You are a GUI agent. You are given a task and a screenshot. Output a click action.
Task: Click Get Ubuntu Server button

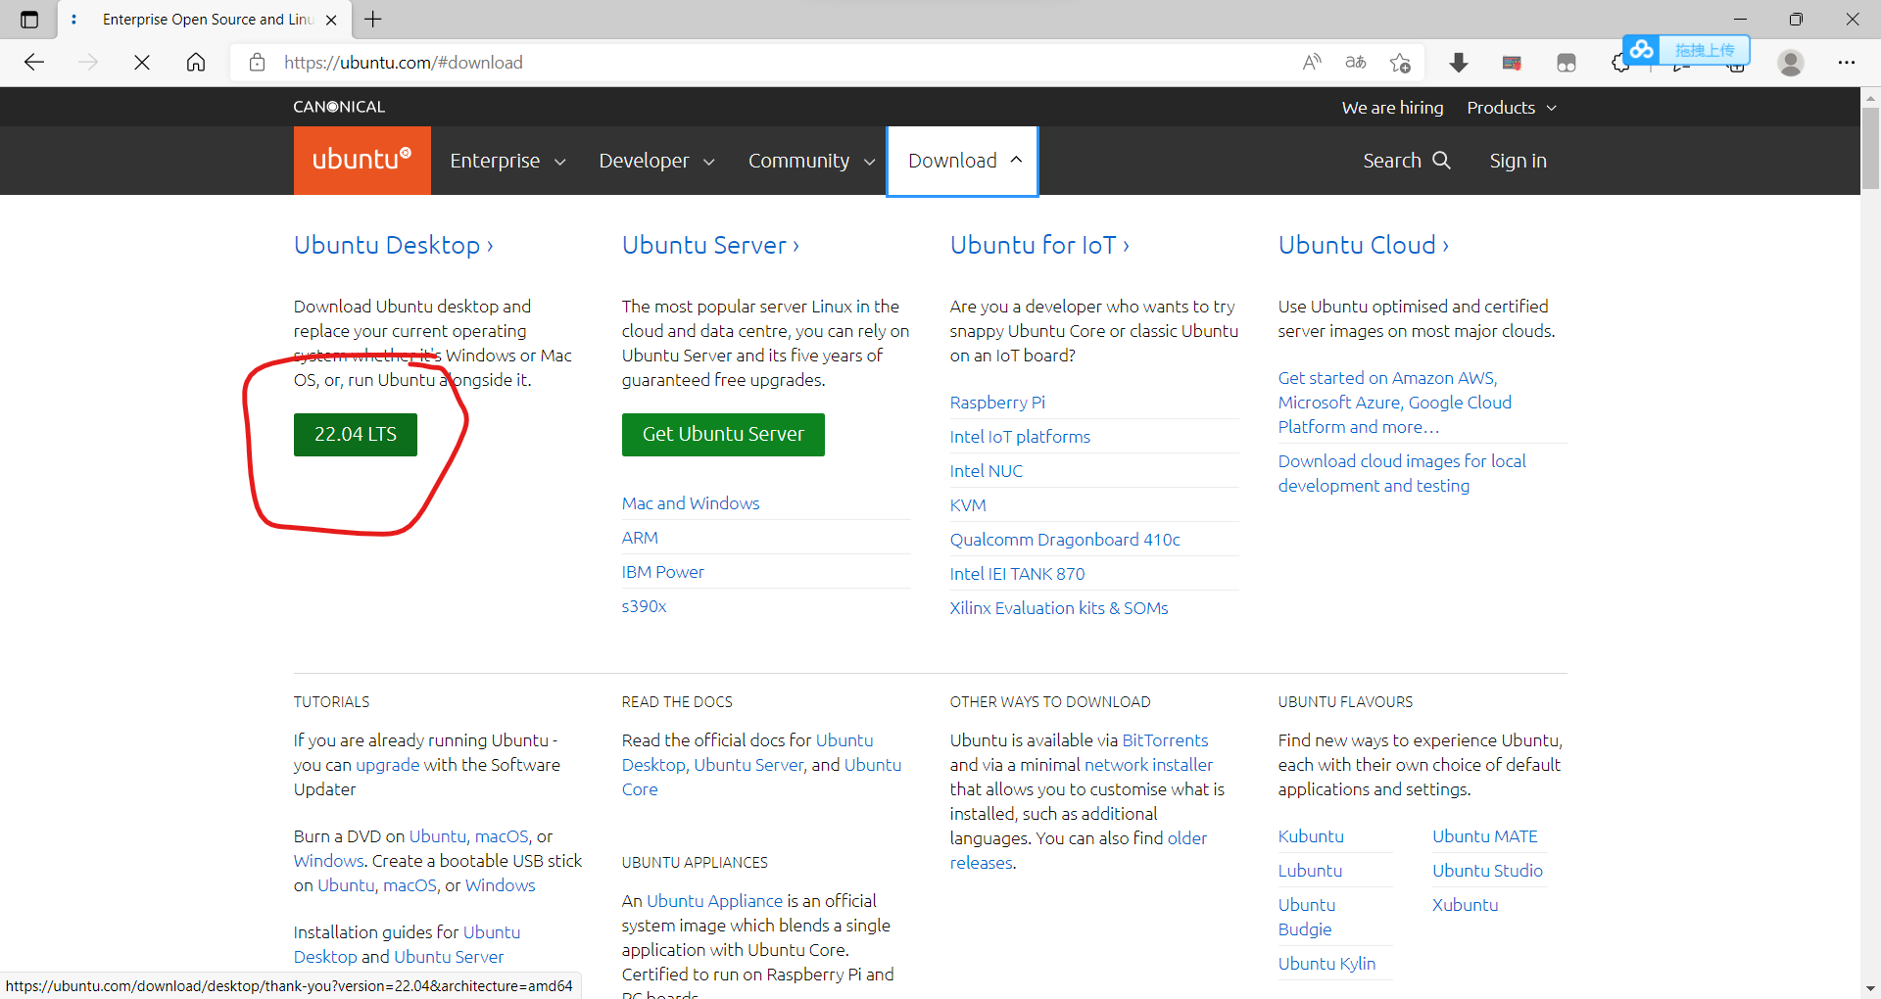723,434
